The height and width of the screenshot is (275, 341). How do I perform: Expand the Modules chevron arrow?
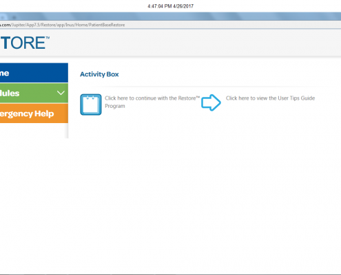tap(61, 93)
